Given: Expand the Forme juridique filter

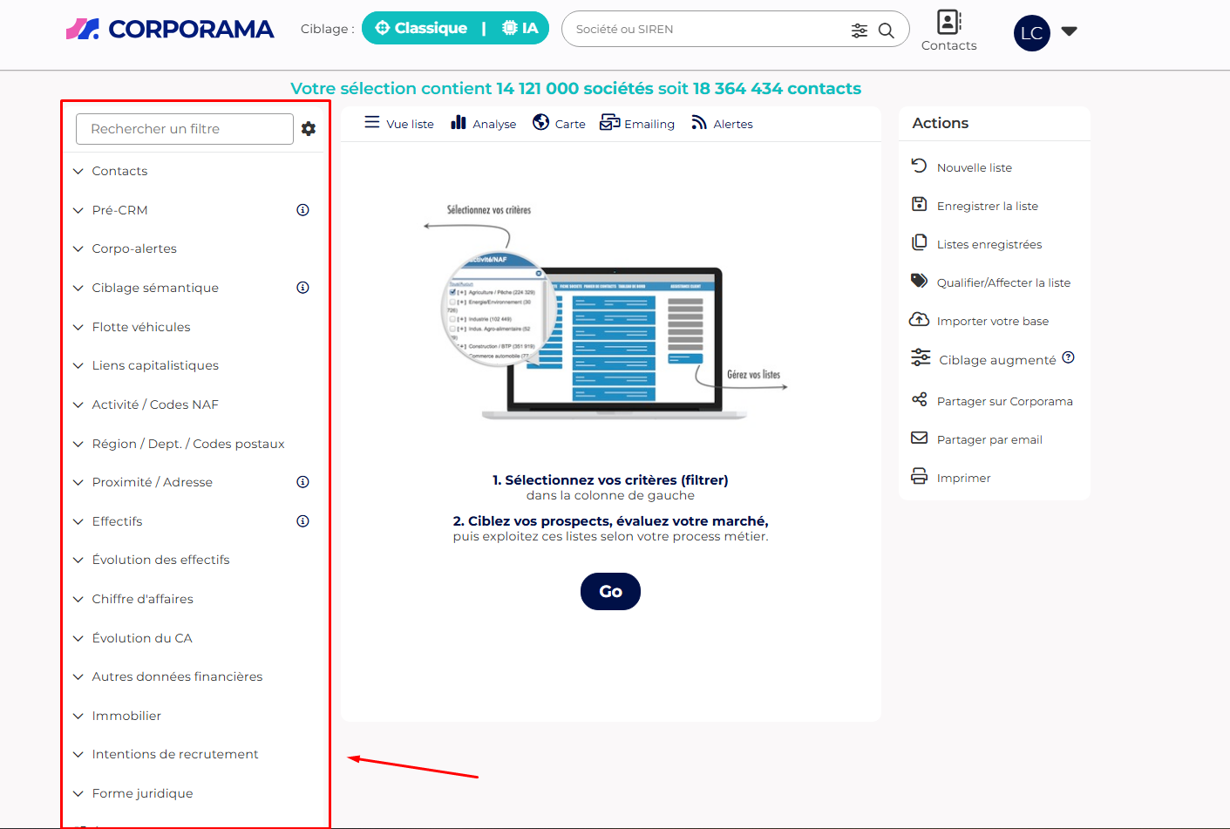Looking at the screenshot, I should click(x=143, y=793).
